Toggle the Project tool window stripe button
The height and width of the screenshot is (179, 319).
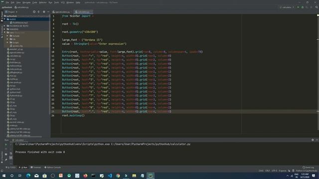(x=2, y=17)
